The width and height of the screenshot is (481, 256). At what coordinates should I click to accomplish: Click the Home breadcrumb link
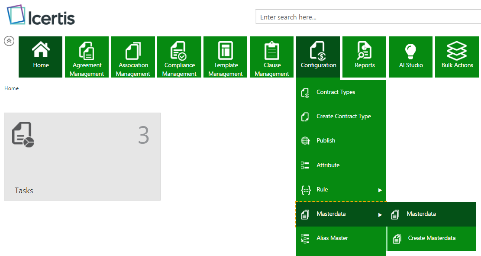click(12, 88)
